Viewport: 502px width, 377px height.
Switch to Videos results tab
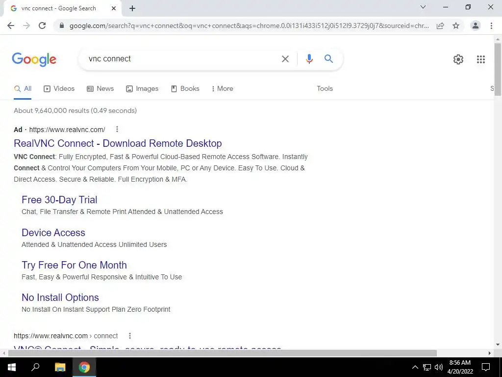[59, 89]
